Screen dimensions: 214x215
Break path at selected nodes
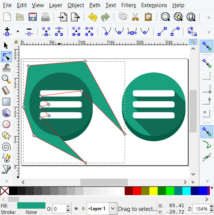[59, 32]
